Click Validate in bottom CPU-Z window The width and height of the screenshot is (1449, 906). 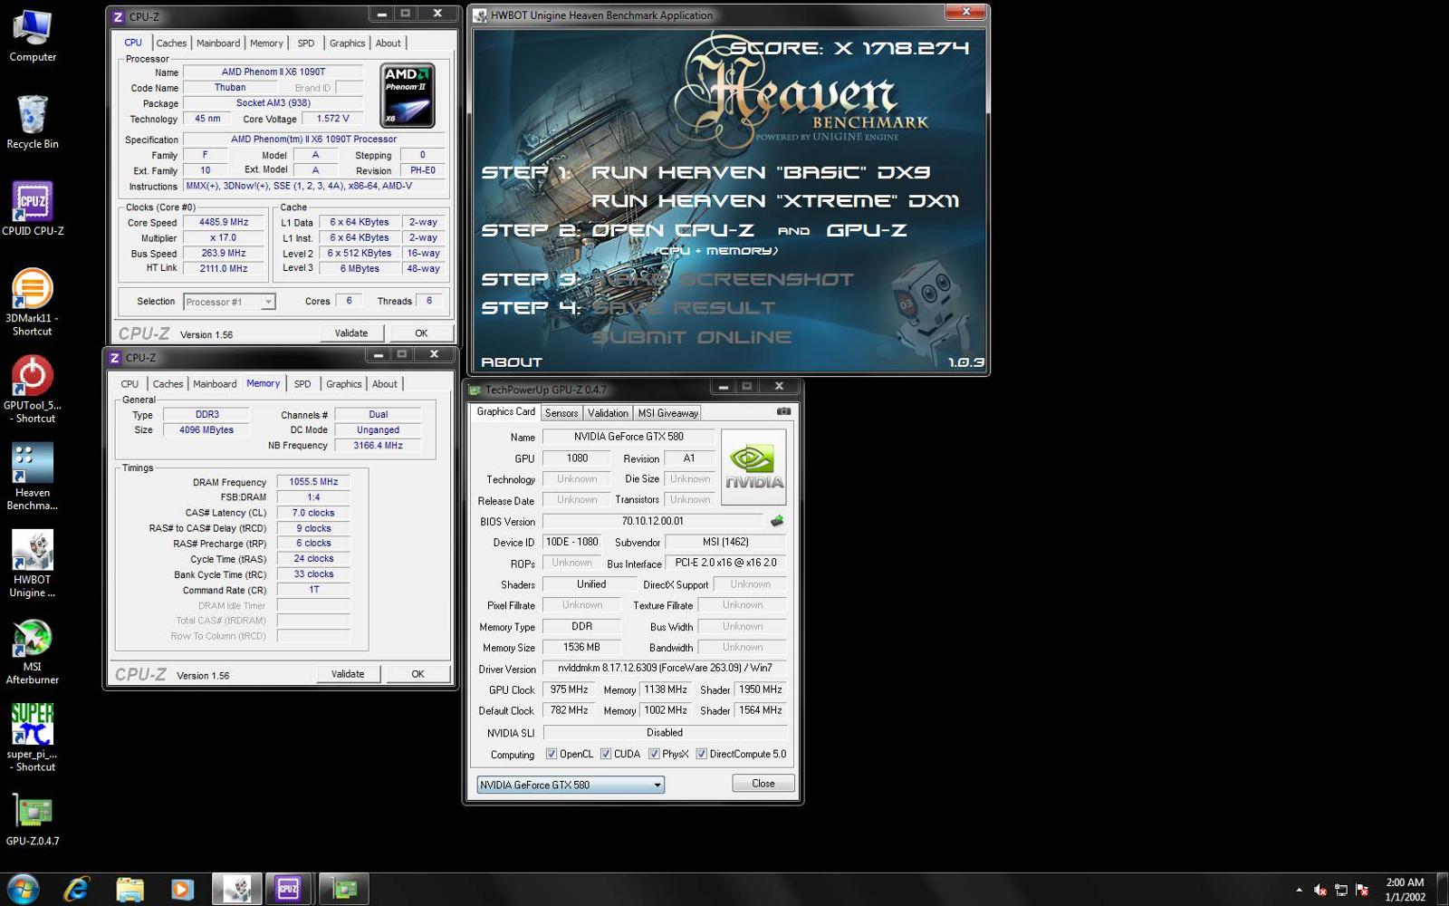pyautogui.click(x=348, y=673)
